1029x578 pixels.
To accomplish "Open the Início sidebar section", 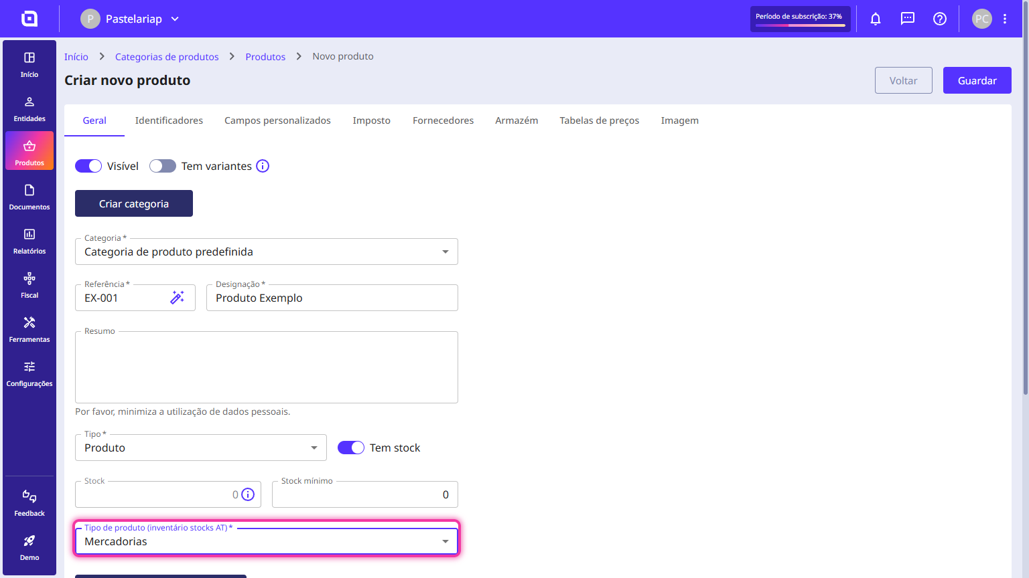I will click(29, 64).
